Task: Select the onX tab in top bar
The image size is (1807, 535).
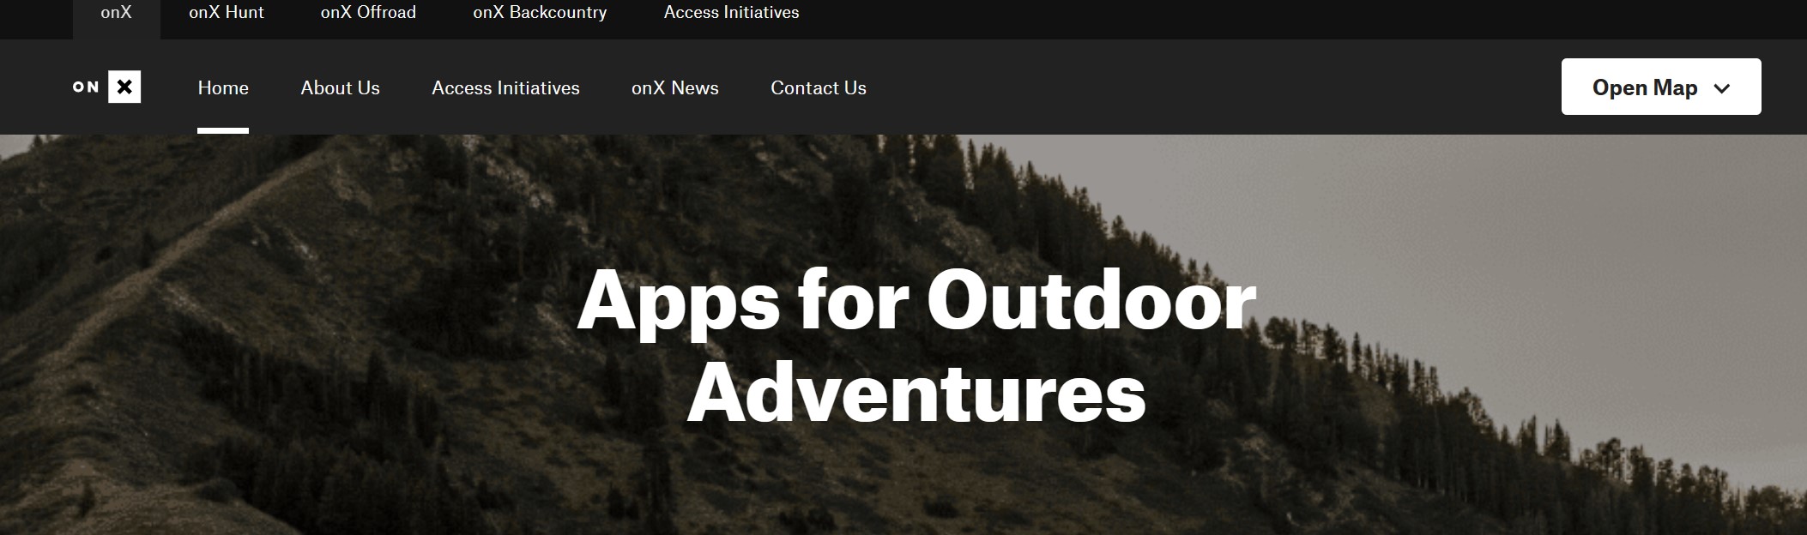Action: click(116, 13)
